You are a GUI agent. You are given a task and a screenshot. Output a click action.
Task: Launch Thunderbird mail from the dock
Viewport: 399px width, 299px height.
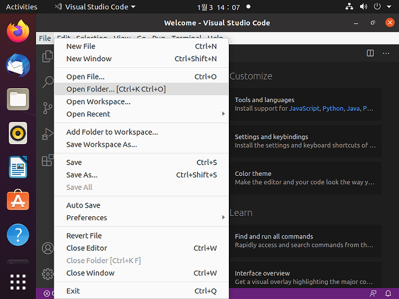click(x=18, y=65)
